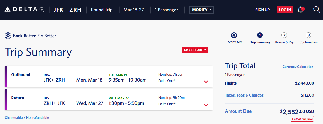Open the search magnifier icon

317,10
